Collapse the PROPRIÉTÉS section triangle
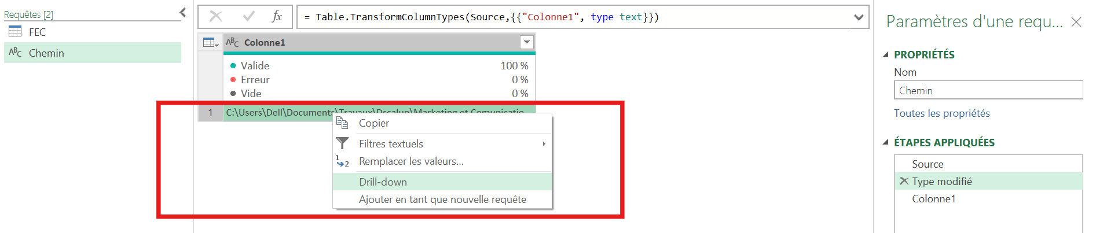1096x233 pixels. coord(885,55)
